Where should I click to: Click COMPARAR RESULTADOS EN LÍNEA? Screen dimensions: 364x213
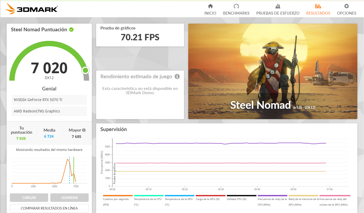click(x=49, y=208)
